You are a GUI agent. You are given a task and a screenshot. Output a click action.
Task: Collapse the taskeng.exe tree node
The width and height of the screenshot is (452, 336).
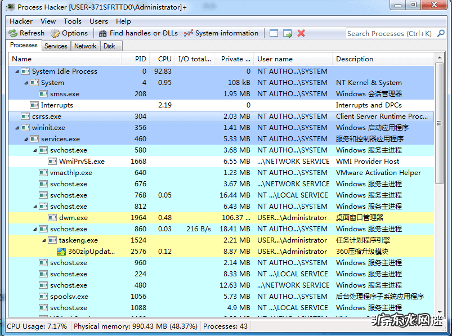coord(44,240)
